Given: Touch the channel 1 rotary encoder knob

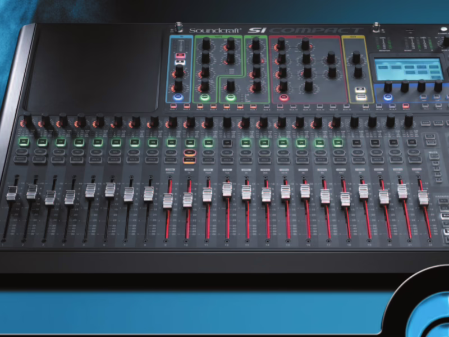Looking at the screenshot, I should 28,119.
